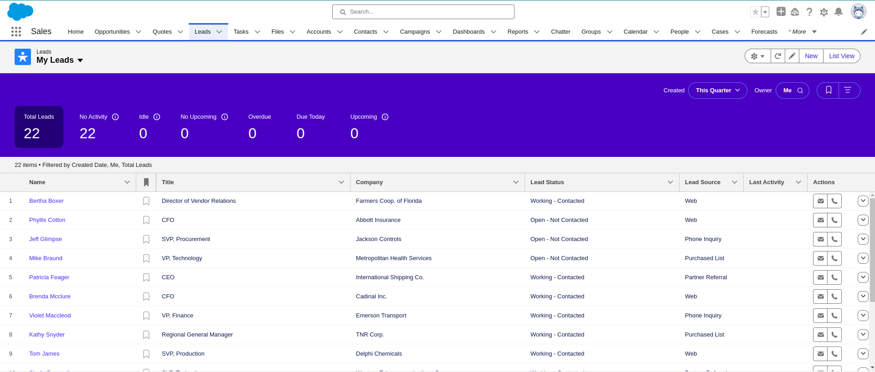Open the filter lines icon in purple banner
Viewport: 875px width, 372px height.
(x=848, y=90)
